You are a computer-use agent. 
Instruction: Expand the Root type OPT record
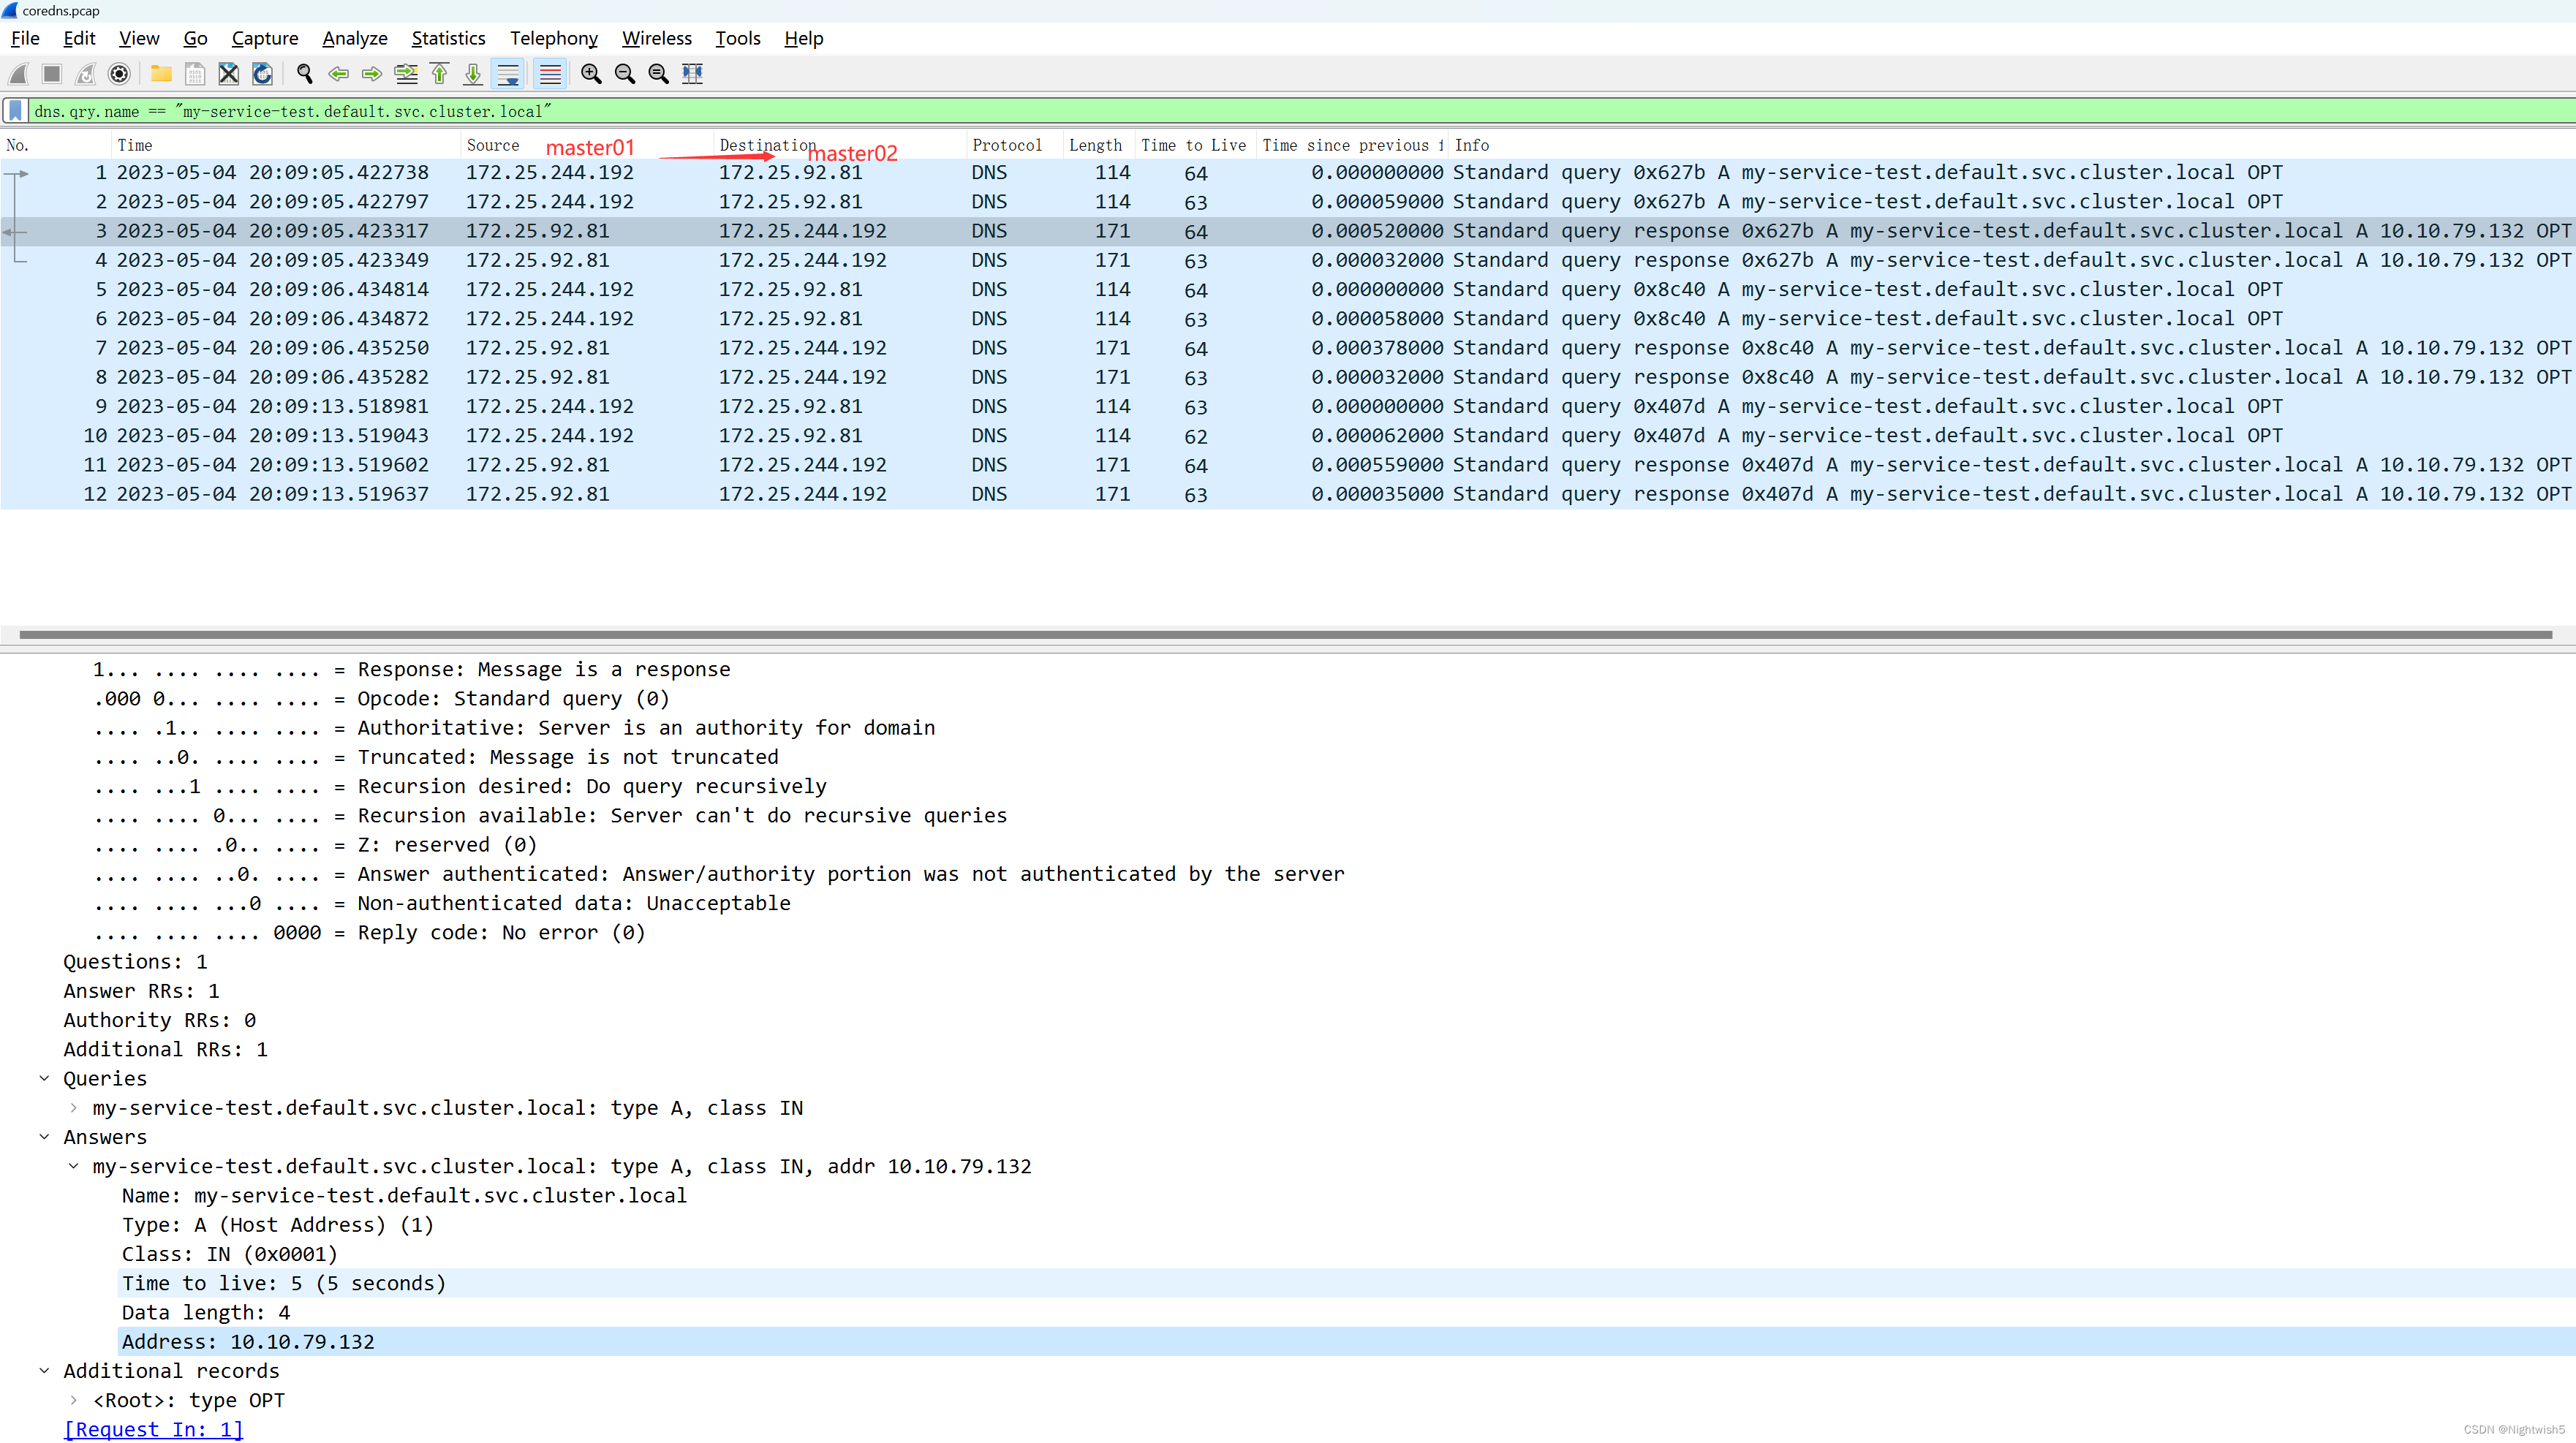73,1400
